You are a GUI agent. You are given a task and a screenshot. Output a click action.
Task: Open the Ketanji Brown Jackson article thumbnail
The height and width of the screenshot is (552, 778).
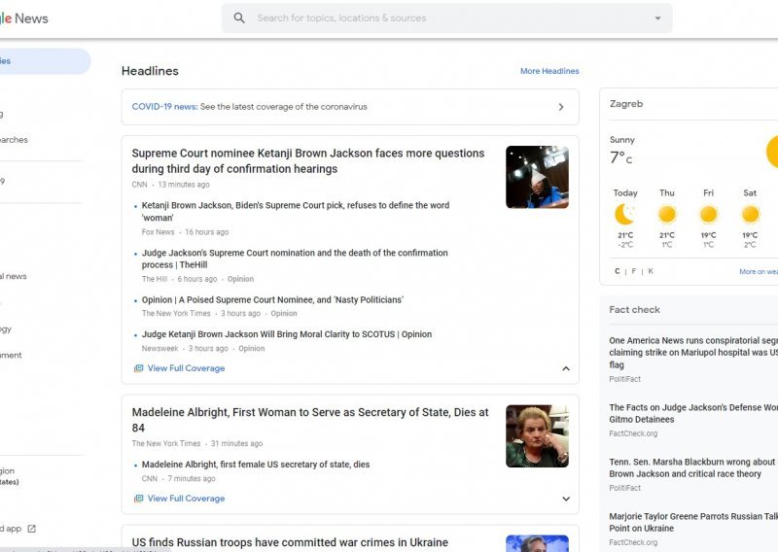[x=537, y=177]
